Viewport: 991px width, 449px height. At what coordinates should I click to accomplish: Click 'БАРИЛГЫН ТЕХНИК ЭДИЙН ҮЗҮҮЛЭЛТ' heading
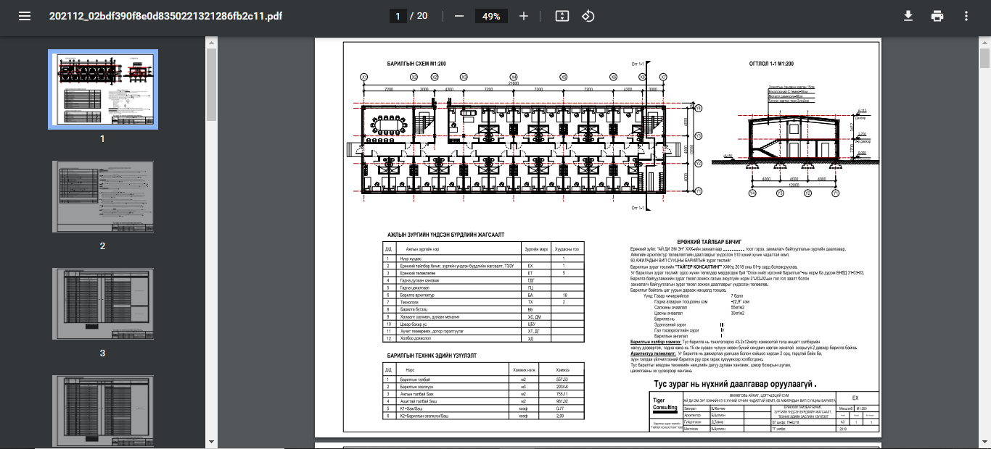pos(432,356)
